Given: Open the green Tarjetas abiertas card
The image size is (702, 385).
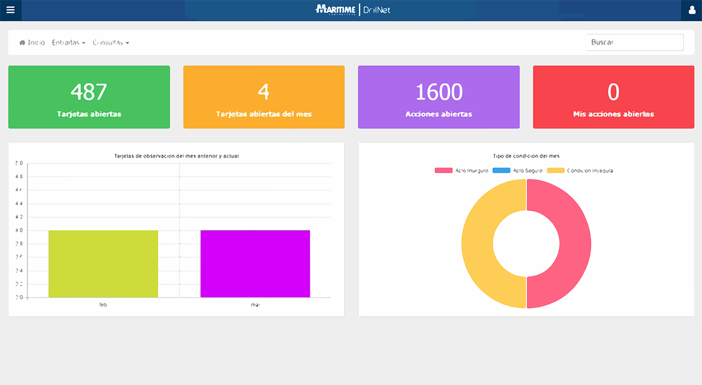Looking at the screenshot, I should (x=89, y=97).
